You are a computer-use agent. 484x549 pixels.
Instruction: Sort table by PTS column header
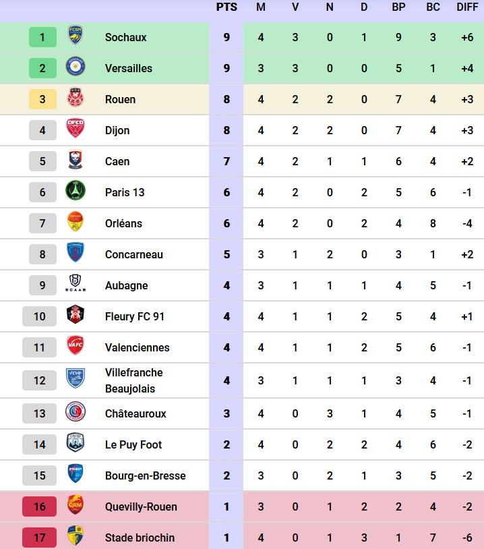coord(226,7)
